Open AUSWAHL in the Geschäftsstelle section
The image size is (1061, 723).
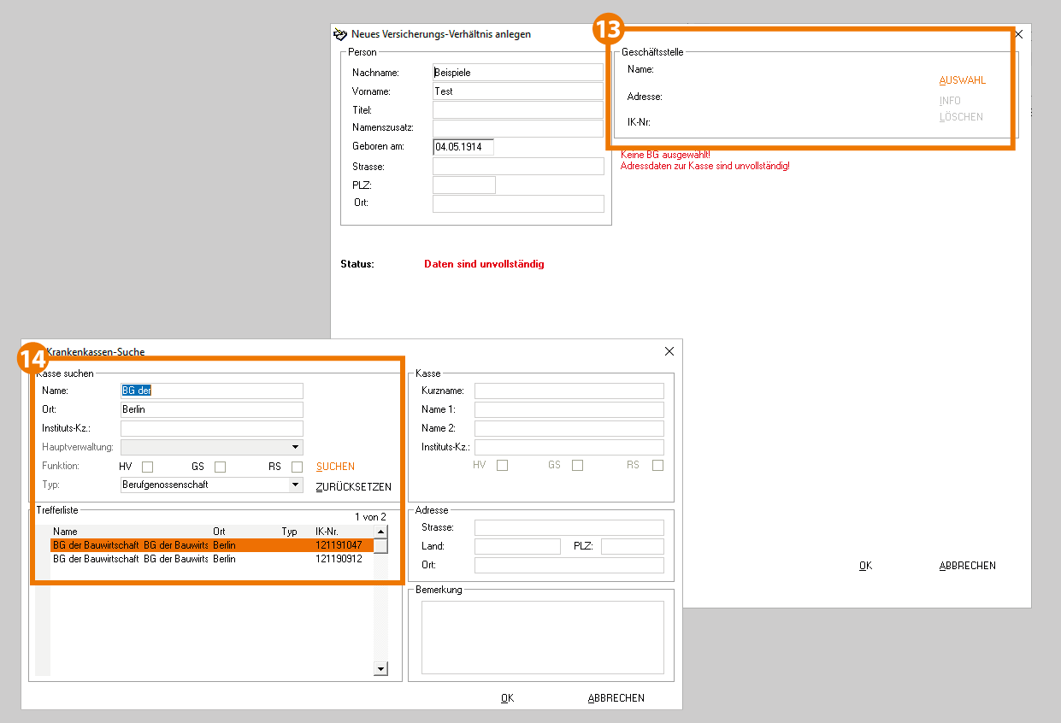coord(962,80)
